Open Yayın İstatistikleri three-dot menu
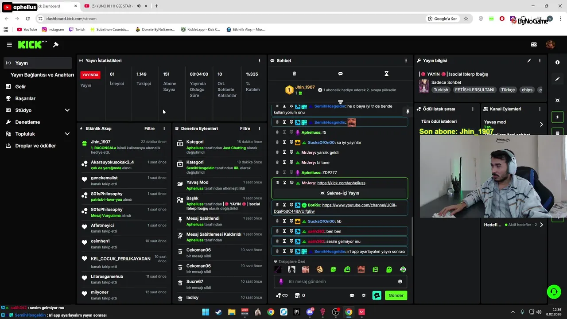 [260, 61]
